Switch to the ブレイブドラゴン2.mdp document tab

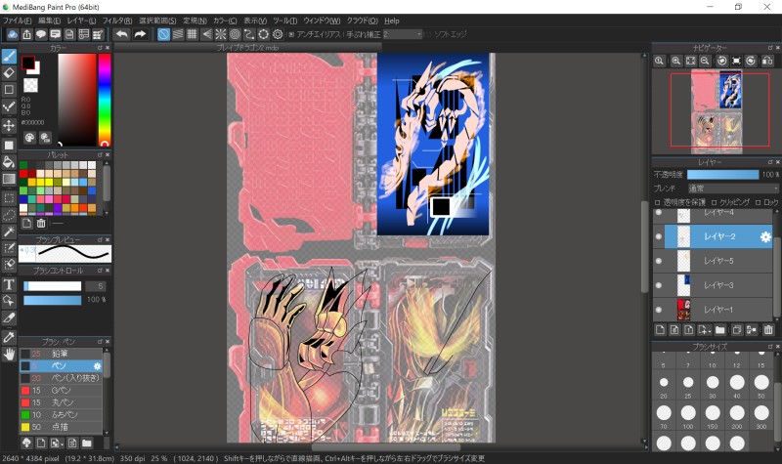(x=248, y=47)
